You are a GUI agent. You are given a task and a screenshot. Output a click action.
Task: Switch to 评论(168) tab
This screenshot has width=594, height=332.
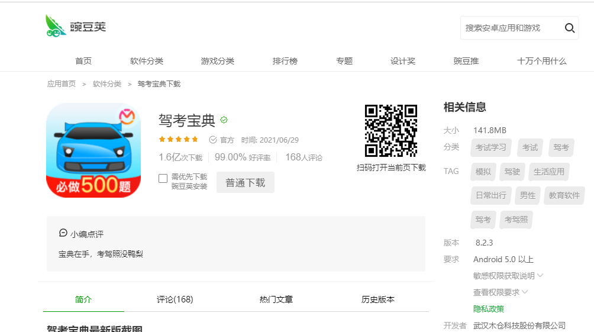point(175,299)
